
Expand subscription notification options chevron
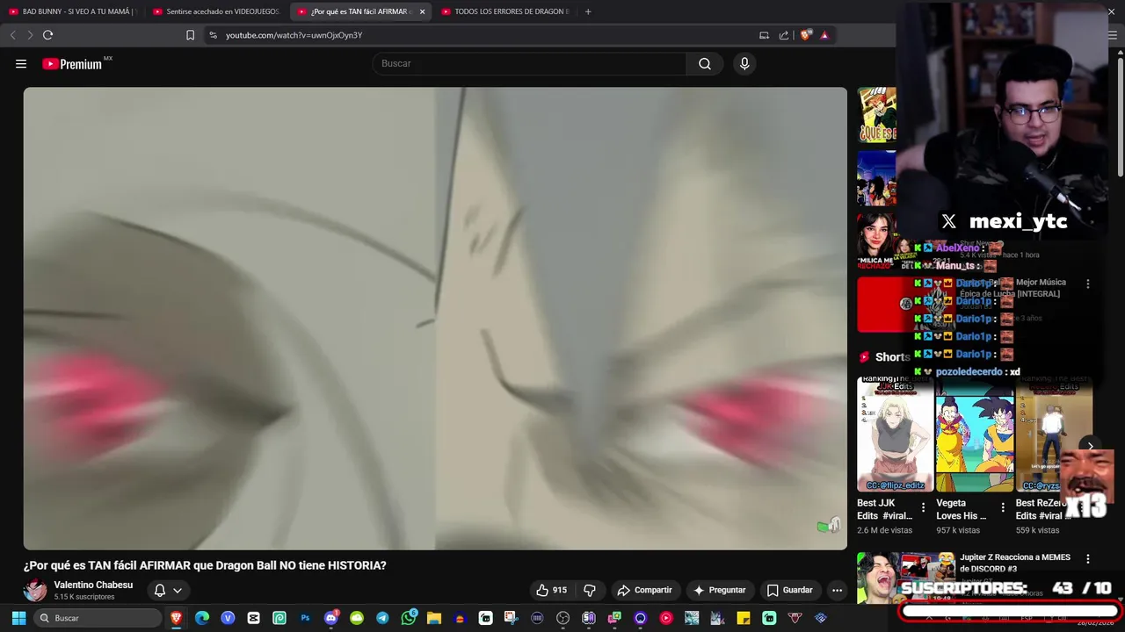pos(178,591)
